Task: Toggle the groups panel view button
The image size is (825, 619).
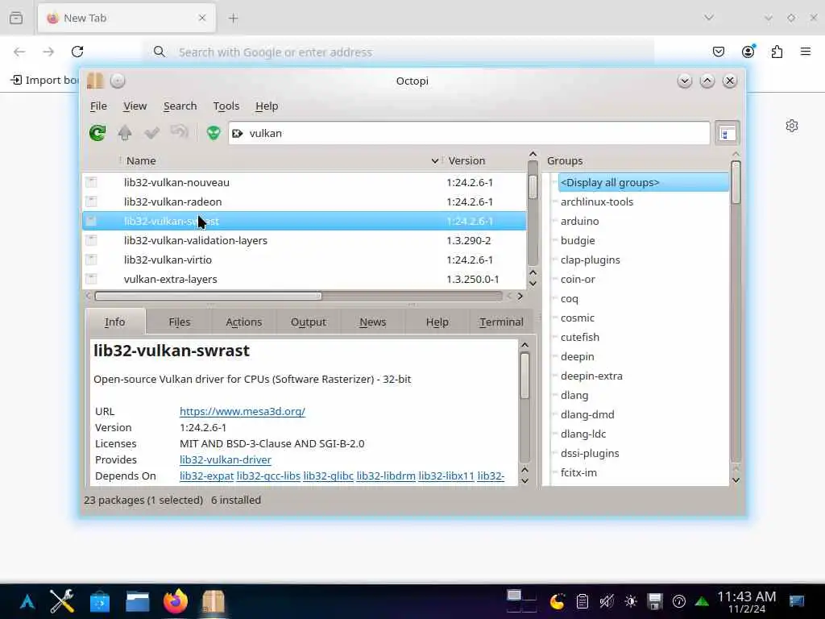Action: click(x=728, y=134)
